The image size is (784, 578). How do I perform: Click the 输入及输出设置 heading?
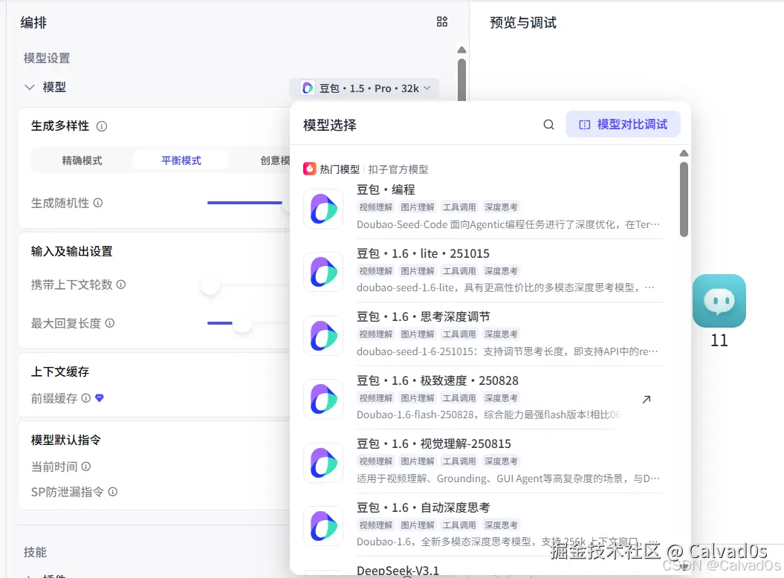[71, 251]
